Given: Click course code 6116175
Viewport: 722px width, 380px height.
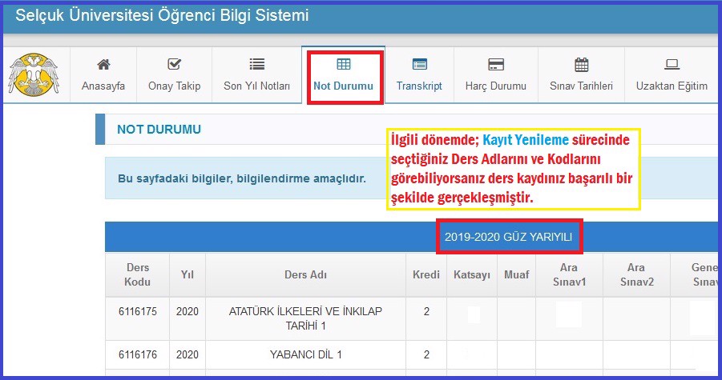Looking at the screenshot, I should [x=137, y=311].
